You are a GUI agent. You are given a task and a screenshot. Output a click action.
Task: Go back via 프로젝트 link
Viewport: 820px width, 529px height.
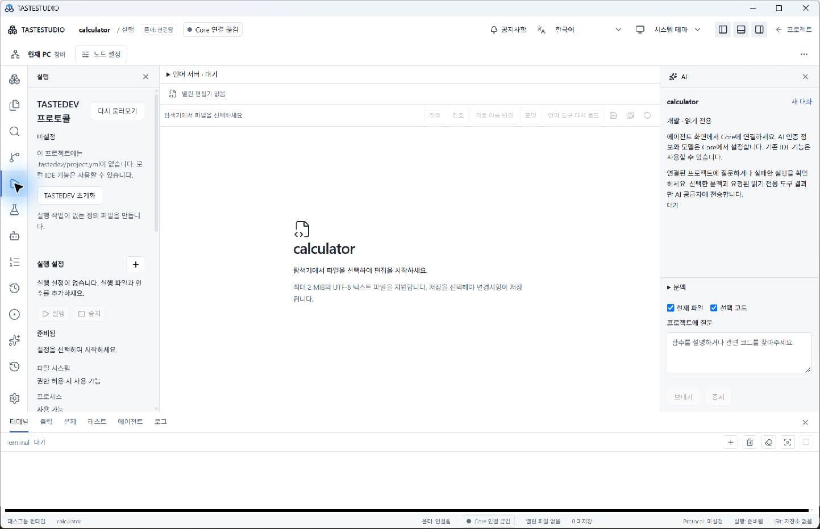(x=793, y=30)
